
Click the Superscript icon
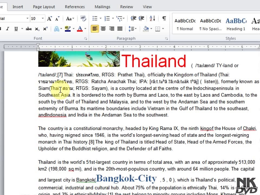[45, 29]
